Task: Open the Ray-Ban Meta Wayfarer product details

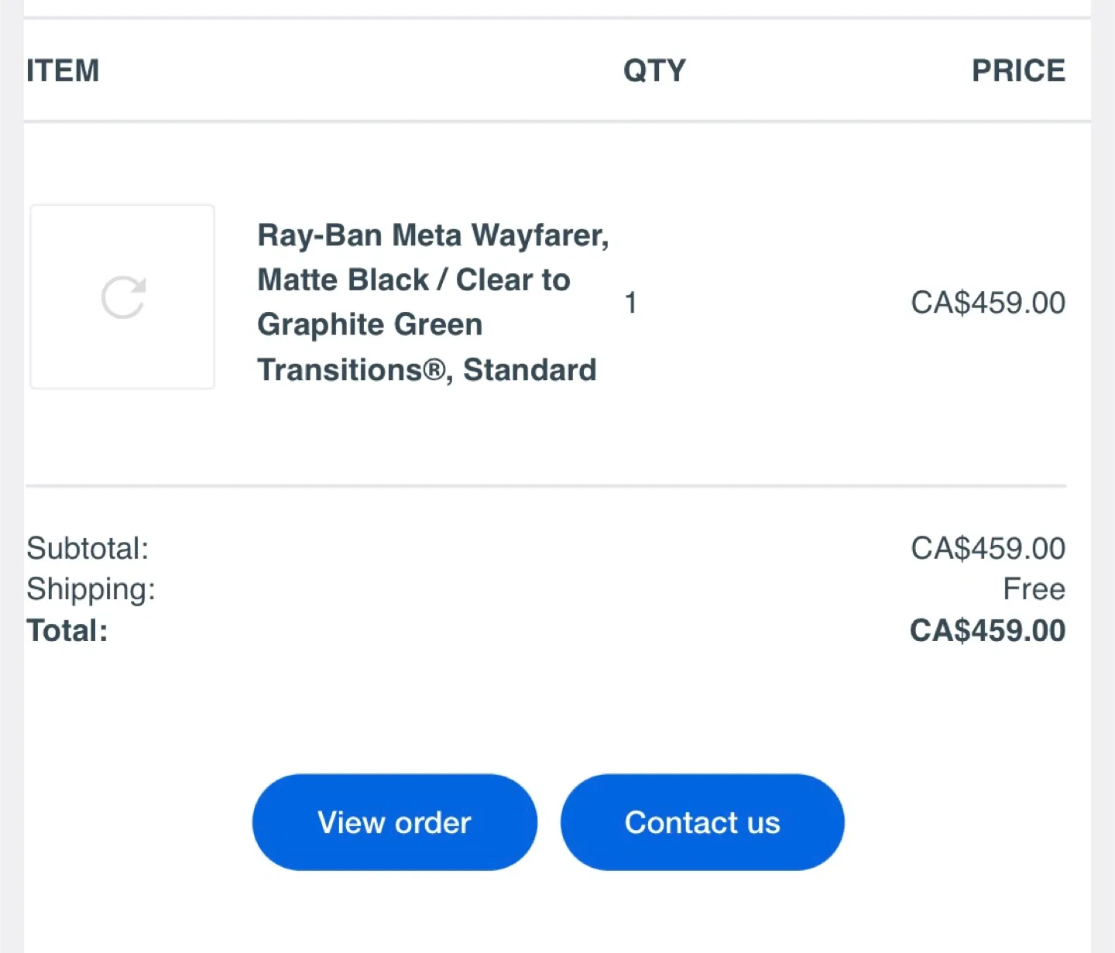Action: [x=433, y=302]
